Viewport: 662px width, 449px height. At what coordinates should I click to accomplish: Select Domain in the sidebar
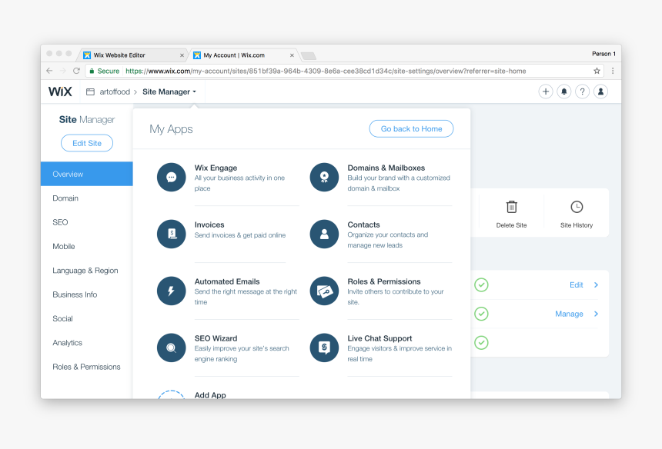coord(65,198)
